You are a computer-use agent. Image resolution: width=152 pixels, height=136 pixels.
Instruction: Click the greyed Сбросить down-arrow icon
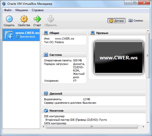click(x=51, y=19)
